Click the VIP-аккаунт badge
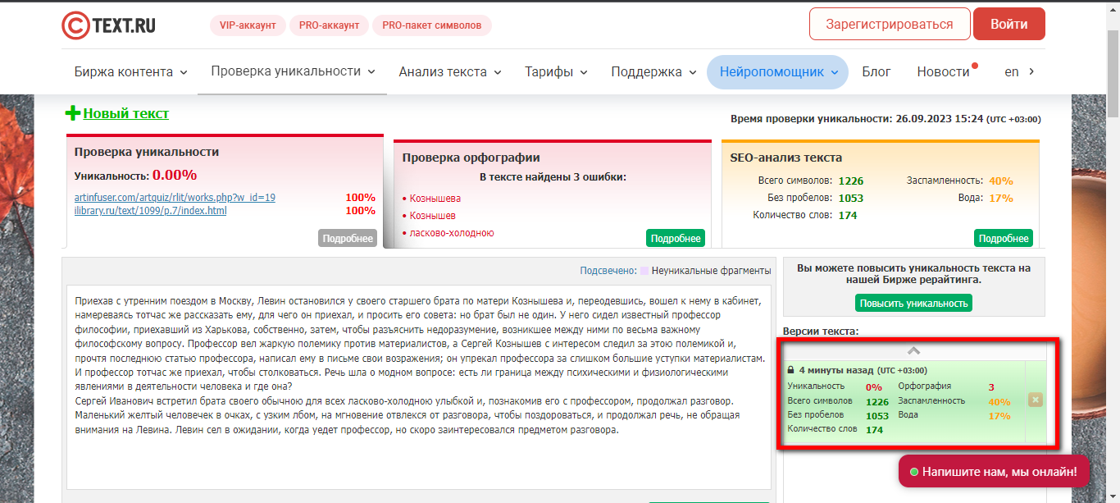Screen dimensions: 1120x503 [x=248, y=25]
